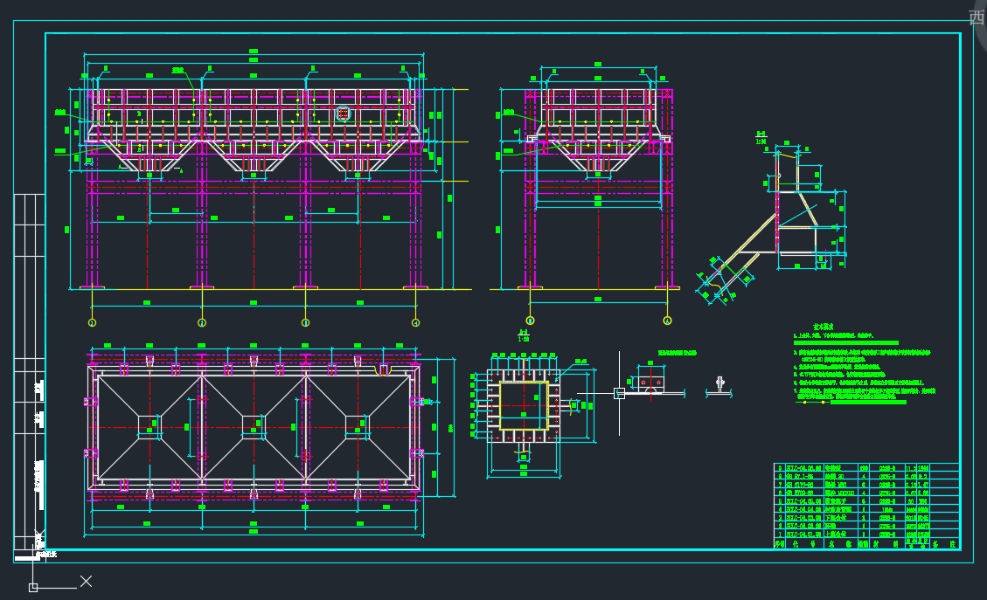The width and height of the screenshot is (987, 600).
Task: Select the green caption above the bolt bracket detail
Action: pos(678,353)
